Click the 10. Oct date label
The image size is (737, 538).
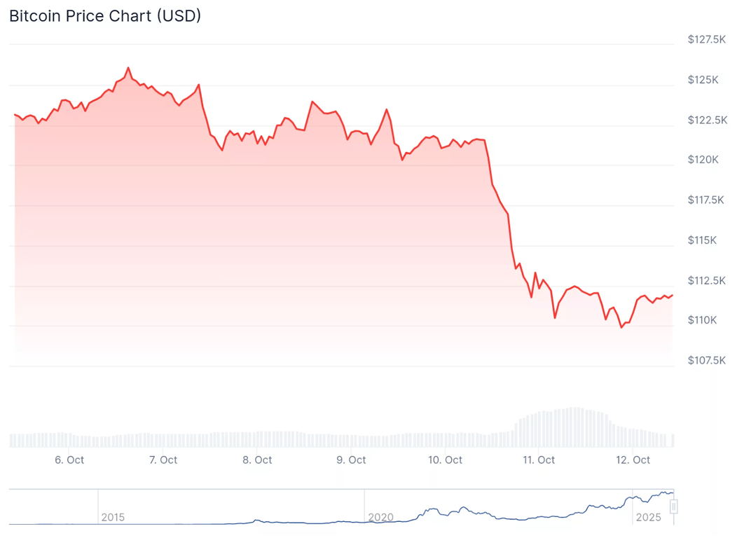pyautogui.click(x=445, y=460)
